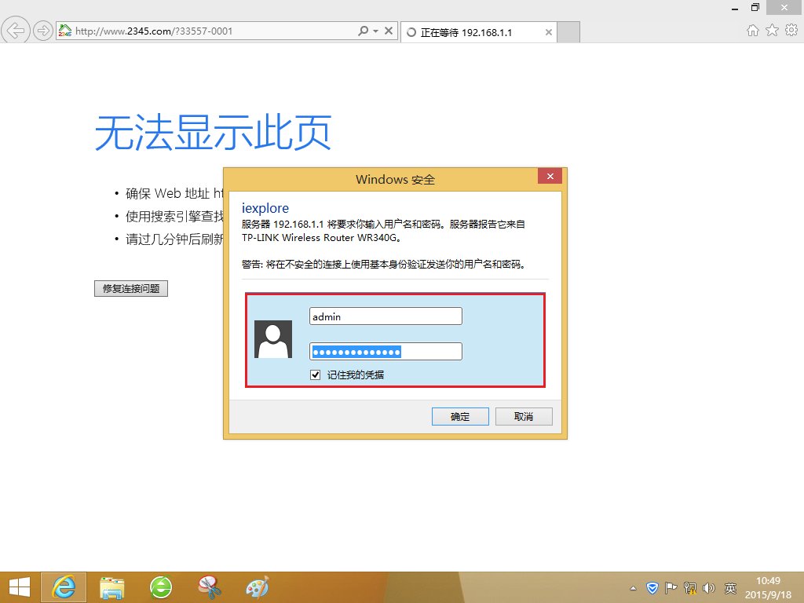Stop page loading with the X icon

point(390,31)
